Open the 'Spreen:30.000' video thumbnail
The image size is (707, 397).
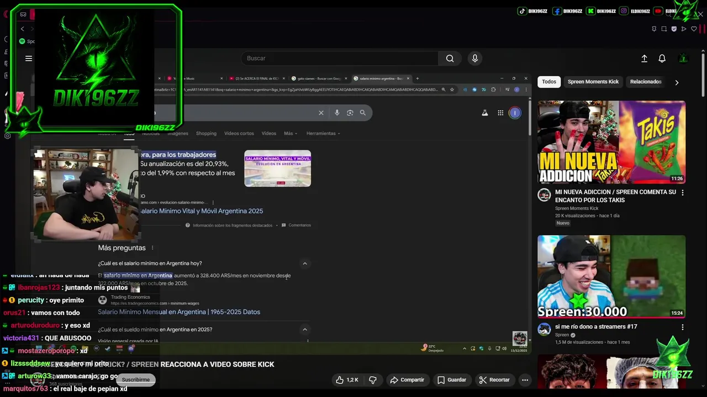point(611,277)
